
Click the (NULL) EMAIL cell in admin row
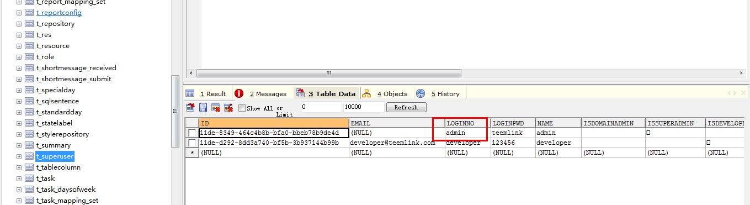tap(396, 133)
